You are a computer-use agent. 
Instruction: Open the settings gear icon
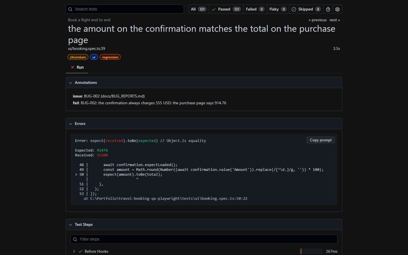tap(337, 9)
